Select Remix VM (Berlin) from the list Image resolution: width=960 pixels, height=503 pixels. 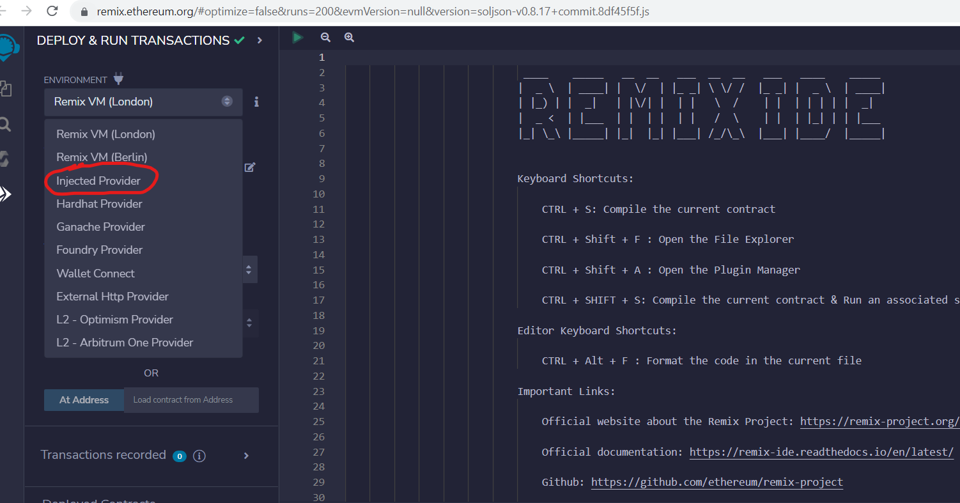(x=101, y=157)
